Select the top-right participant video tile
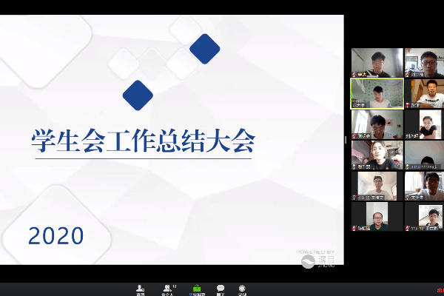The height and width of the screenshot is (296, 444). tap(424, 62)
